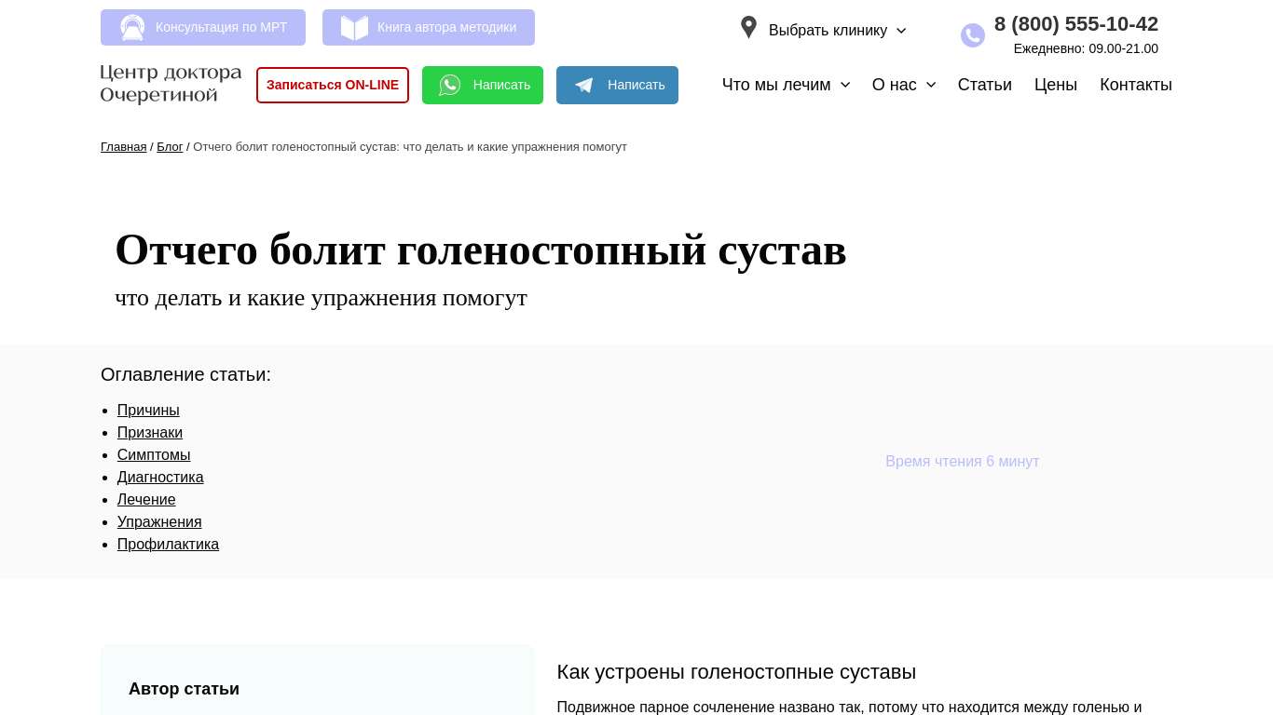Viewport: 1273px width, 715px height.
Task: Click the location pin icon
Action: point(748,28)
